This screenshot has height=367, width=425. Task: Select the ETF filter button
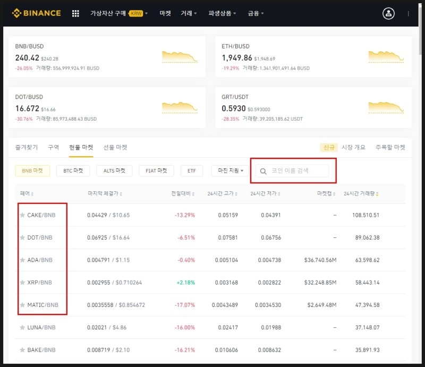tap(192, 170)
